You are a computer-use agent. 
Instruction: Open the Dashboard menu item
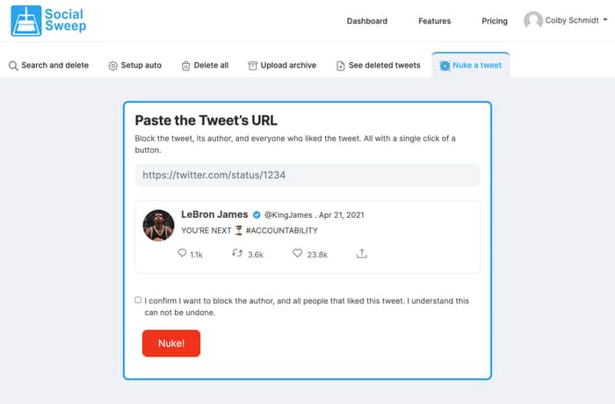tap(367, 21)
